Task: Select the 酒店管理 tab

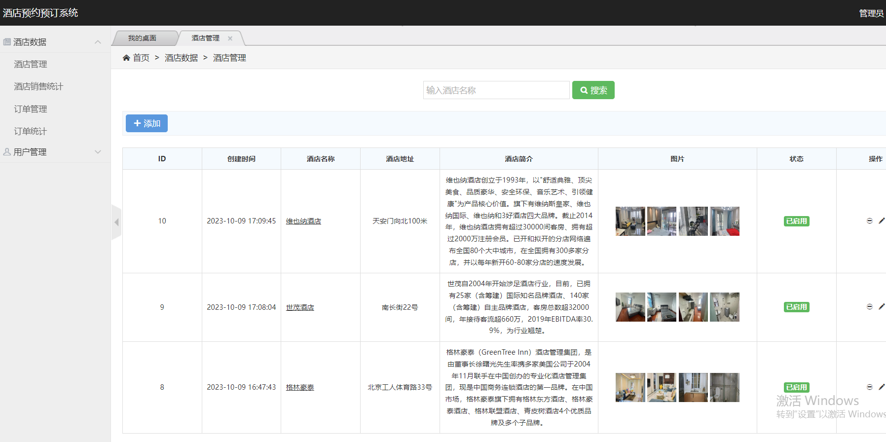Action: coord(205,38)
